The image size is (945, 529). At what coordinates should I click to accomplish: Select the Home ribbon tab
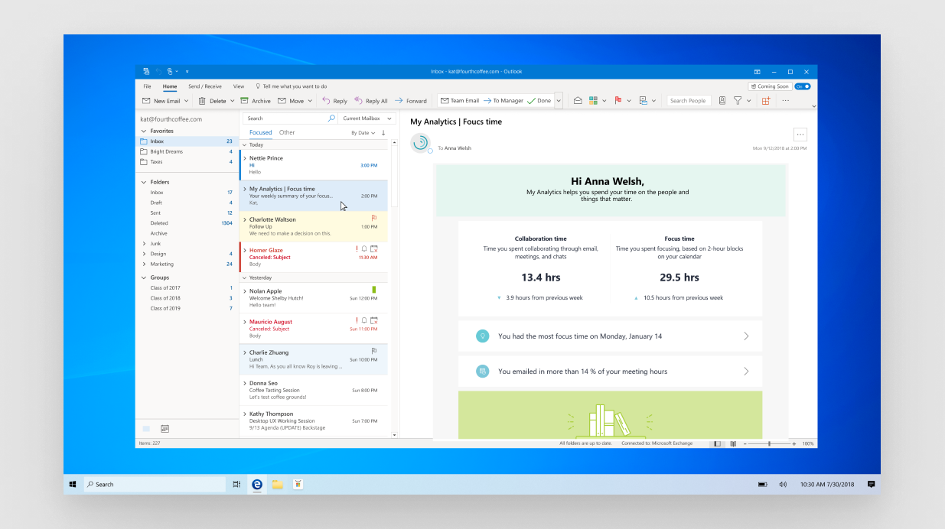point(169,86)
